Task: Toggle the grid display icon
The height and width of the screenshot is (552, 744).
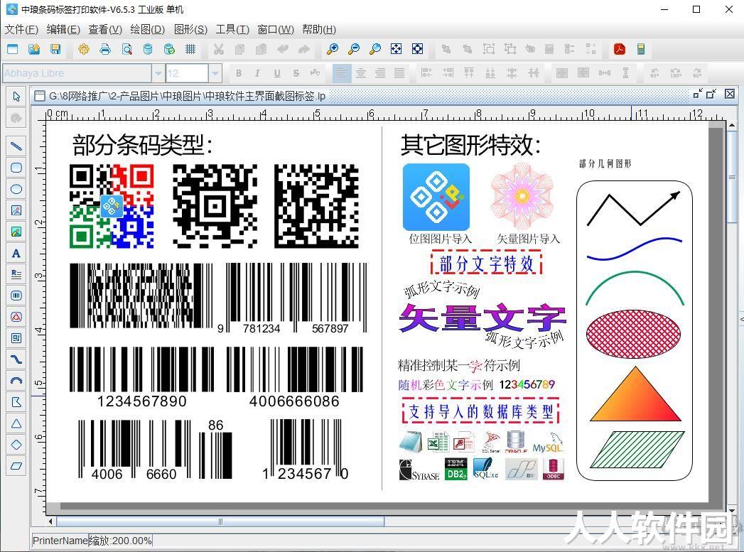Action: (190, 49)
